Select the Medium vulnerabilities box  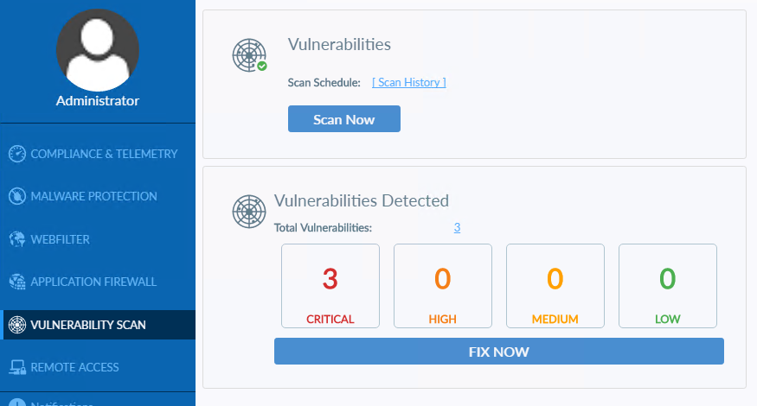point(555,286)
